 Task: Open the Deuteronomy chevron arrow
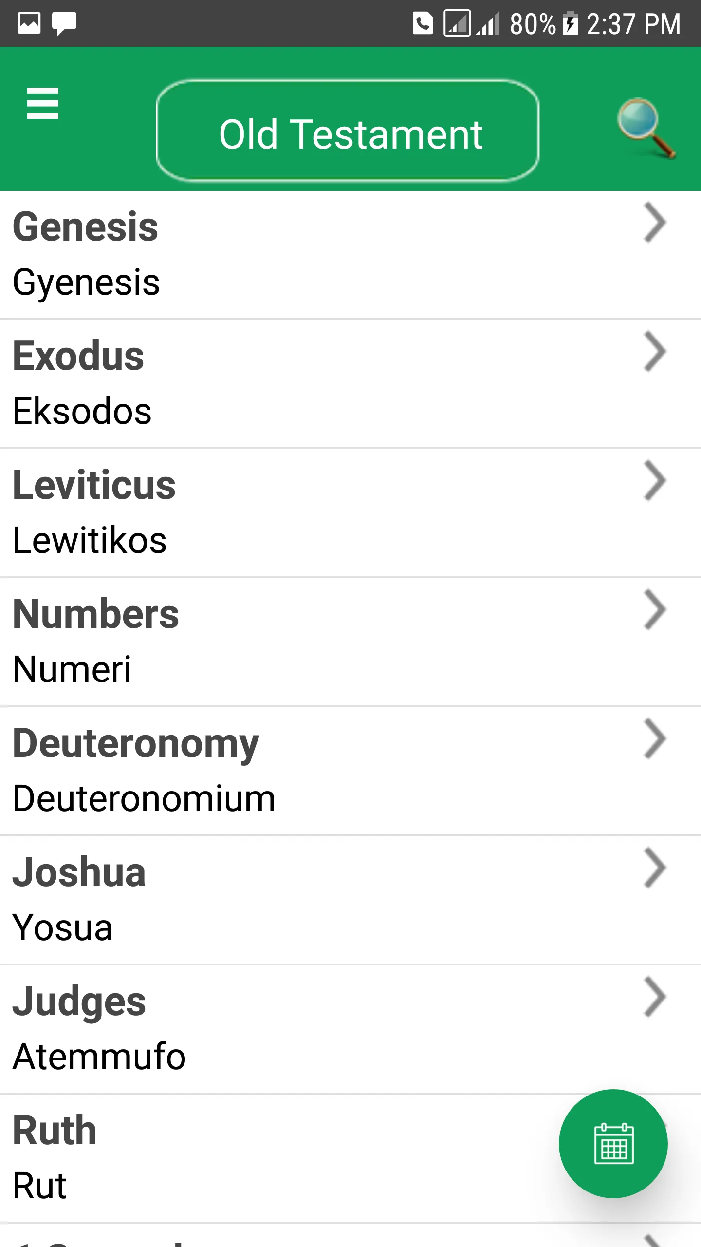(655, 738)
